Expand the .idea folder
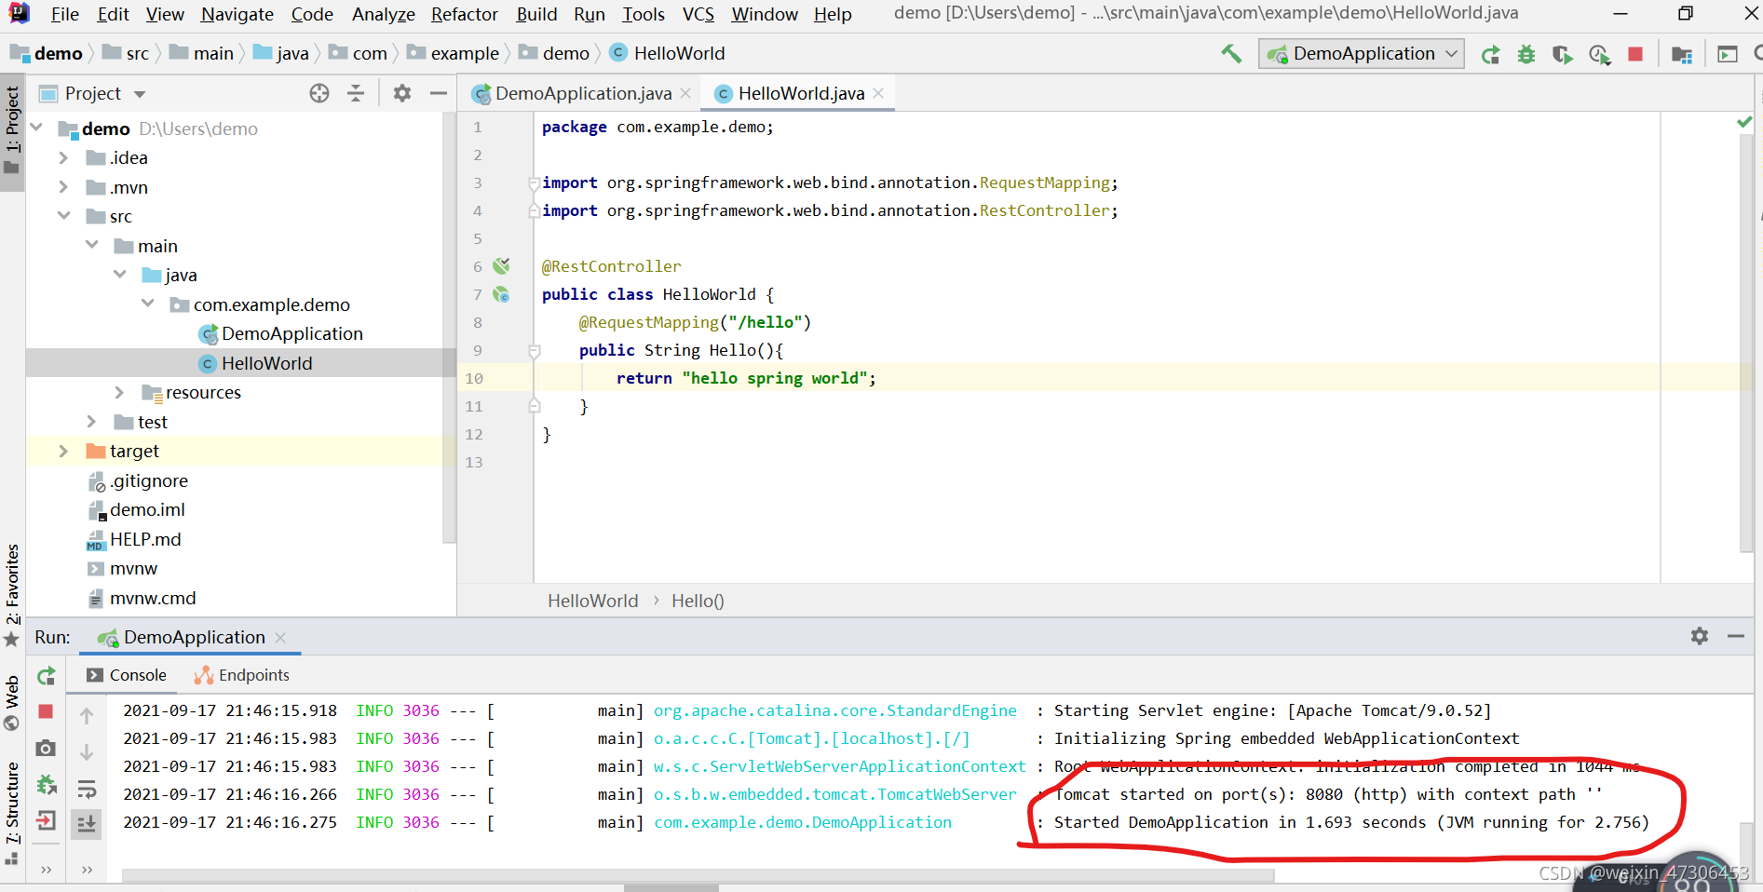The height and width of the screenshot is (892, 1763). pos(63,157)
